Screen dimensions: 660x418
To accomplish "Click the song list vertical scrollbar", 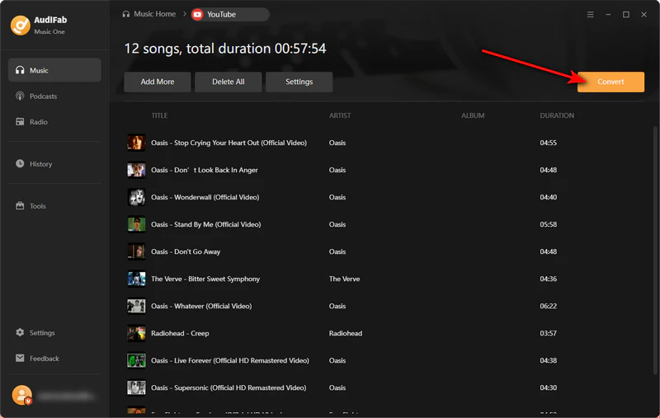I will pyautogui.click(x=654, y=250).
